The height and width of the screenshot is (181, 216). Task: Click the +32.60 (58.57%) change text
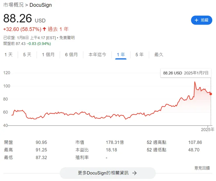tap(22, 29)
